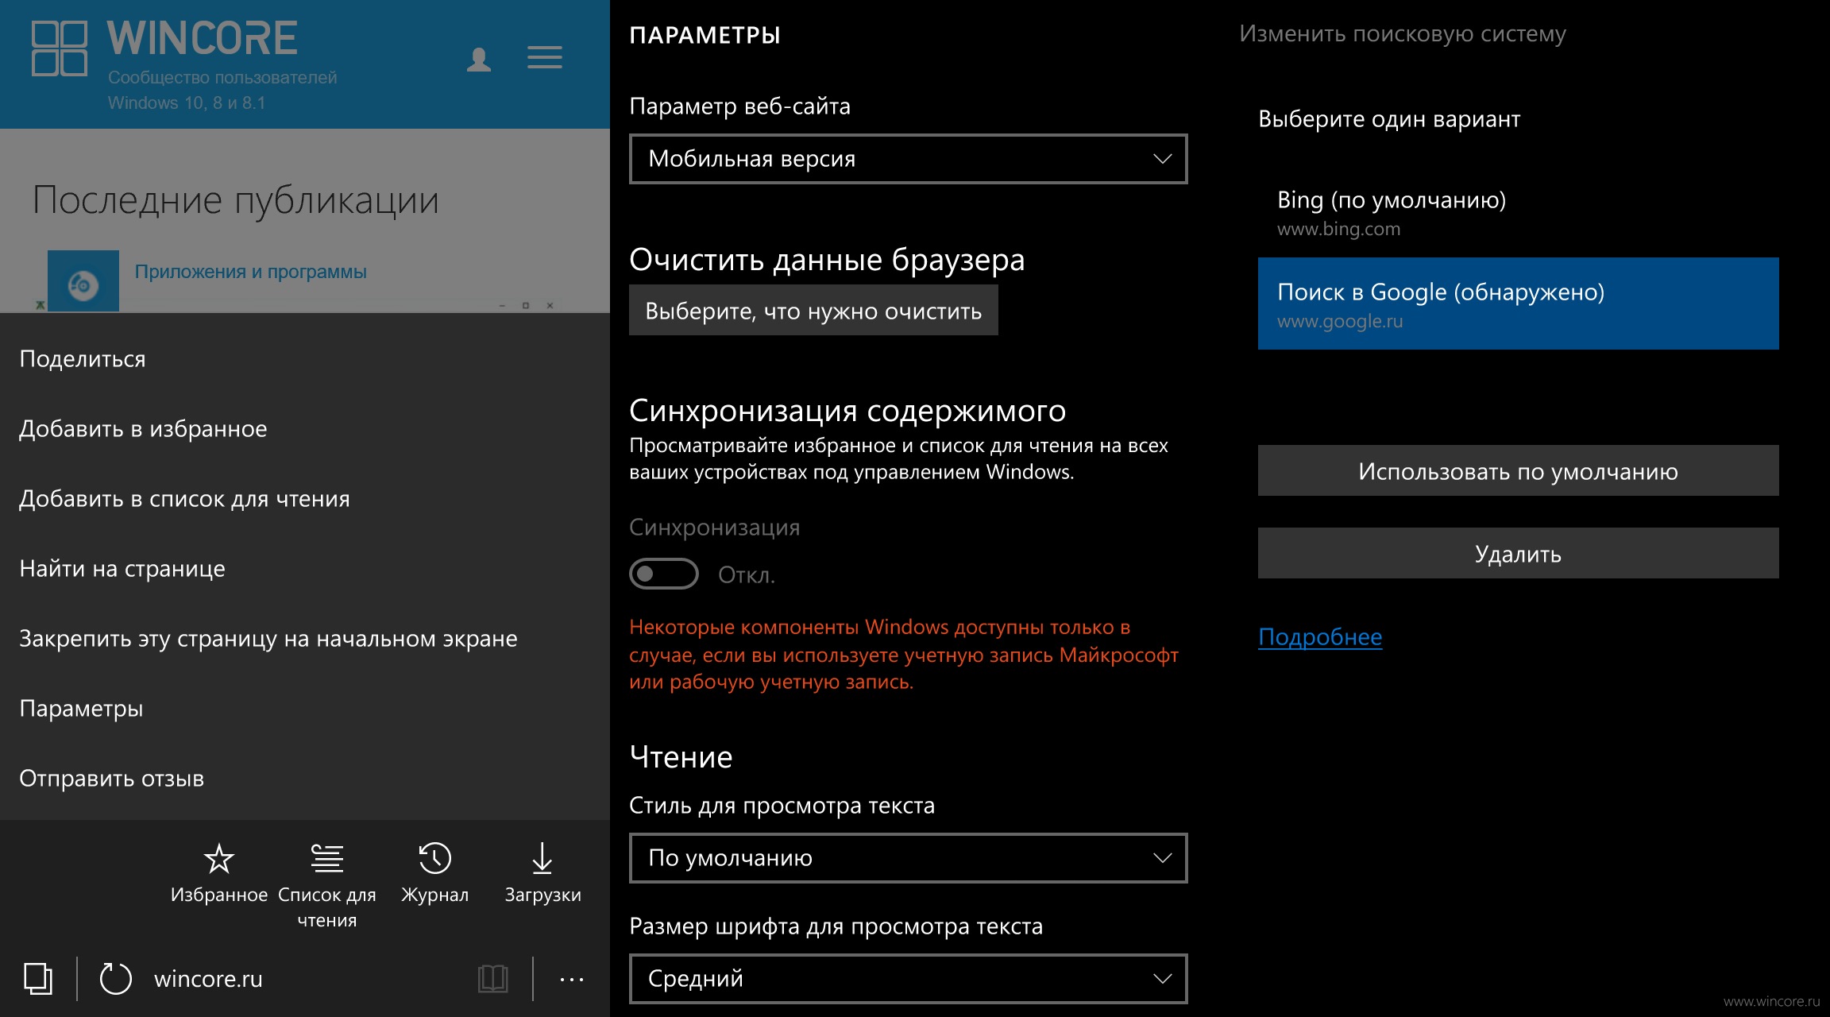The width and height of the screenshot is (1830, 1017).
Task: Select Добавить в избранное
Action: (305, 429)
